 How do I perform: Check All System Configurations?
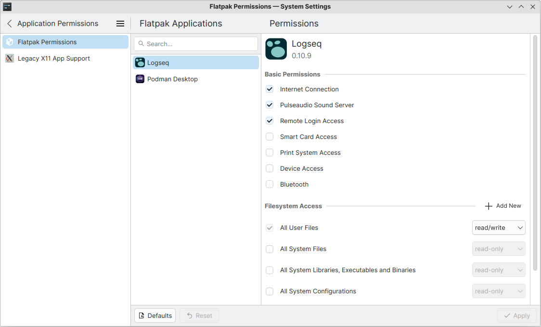point(270,291)
